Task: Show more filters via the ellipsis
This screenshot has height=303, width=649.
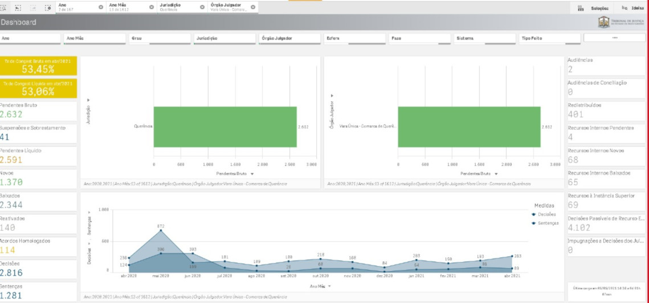Action: pyautogui.click(x=615, y=38)
